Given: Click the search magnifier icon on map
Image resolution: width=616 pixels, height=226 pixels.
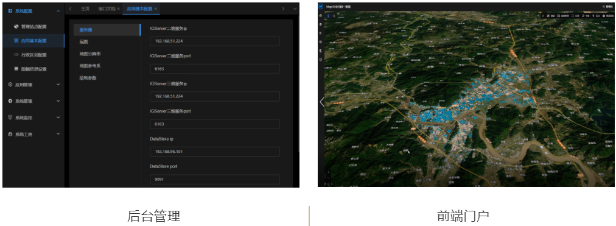Looking at the screenshot, I should click(334, 16).
